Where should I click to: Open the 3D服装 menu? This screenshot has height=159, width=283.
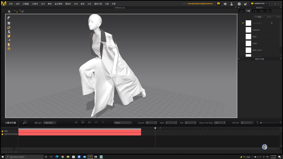click(25, 4)
